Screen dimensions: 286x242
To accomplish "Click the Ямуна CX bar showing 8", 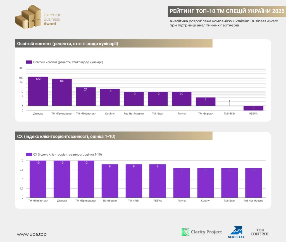I will pos(182,183).
